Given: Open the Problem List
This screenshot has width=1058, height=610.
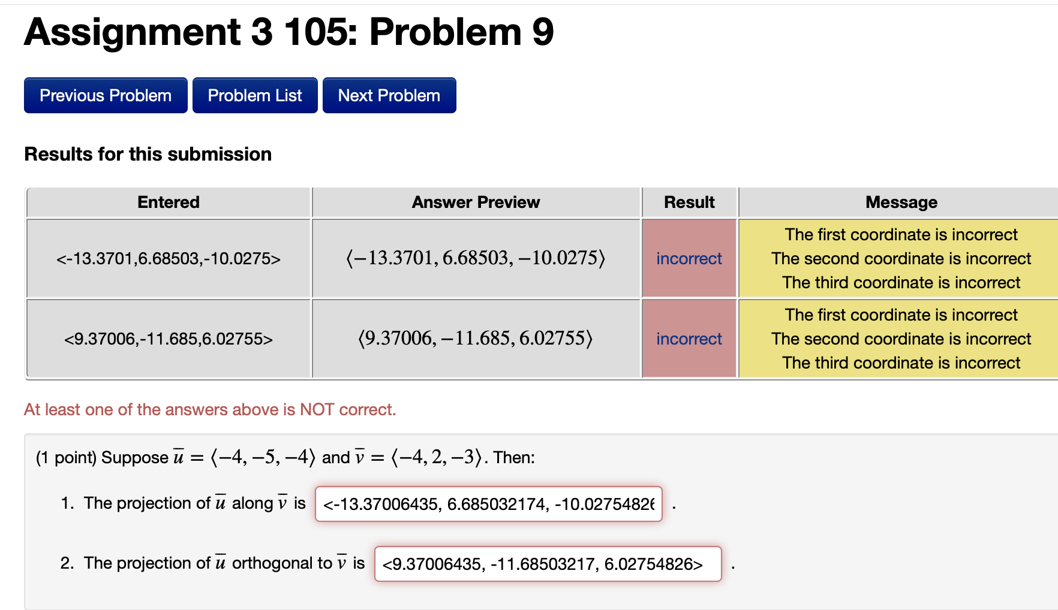Looking at the screenshot, I should point(255,95).
